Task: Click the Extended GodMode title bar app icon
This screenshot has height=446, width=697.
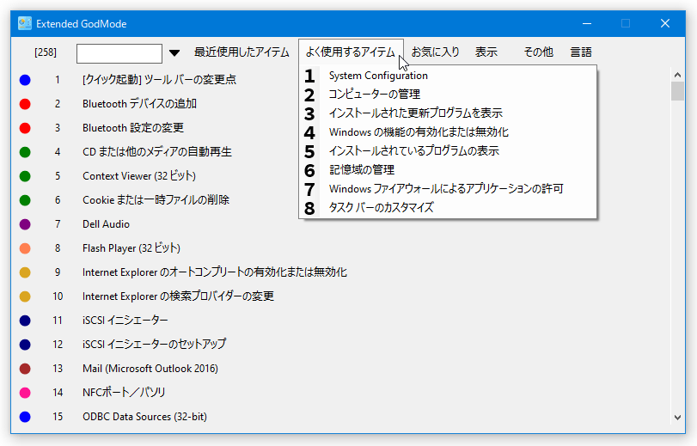Action: pyautogui.click(x=24, y=23)
